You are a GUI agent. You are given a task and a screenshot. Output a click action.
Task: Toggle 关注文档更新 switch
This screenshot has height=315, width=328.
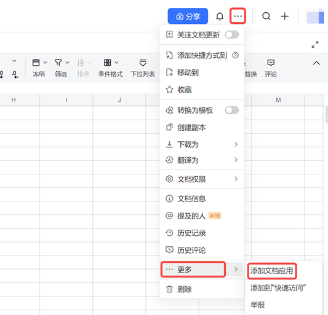(232, 34)
